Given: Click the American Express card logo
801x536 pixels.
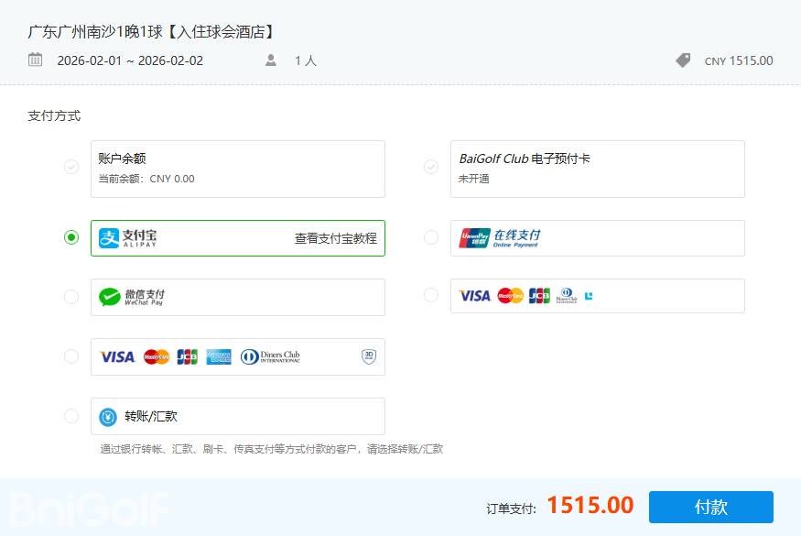Looking at the screenshot, I should tap(219, 356).
